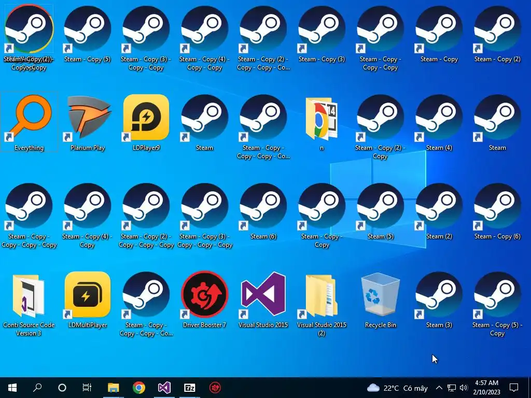
Task: Open File Explorer from the taskbar
Action: pos(114,388)
